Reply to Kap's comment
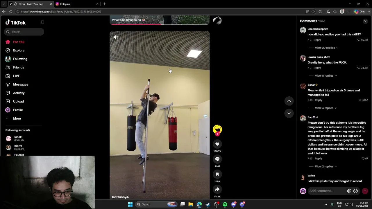This screenshot has height=209, width=372. tap(318, 158)
